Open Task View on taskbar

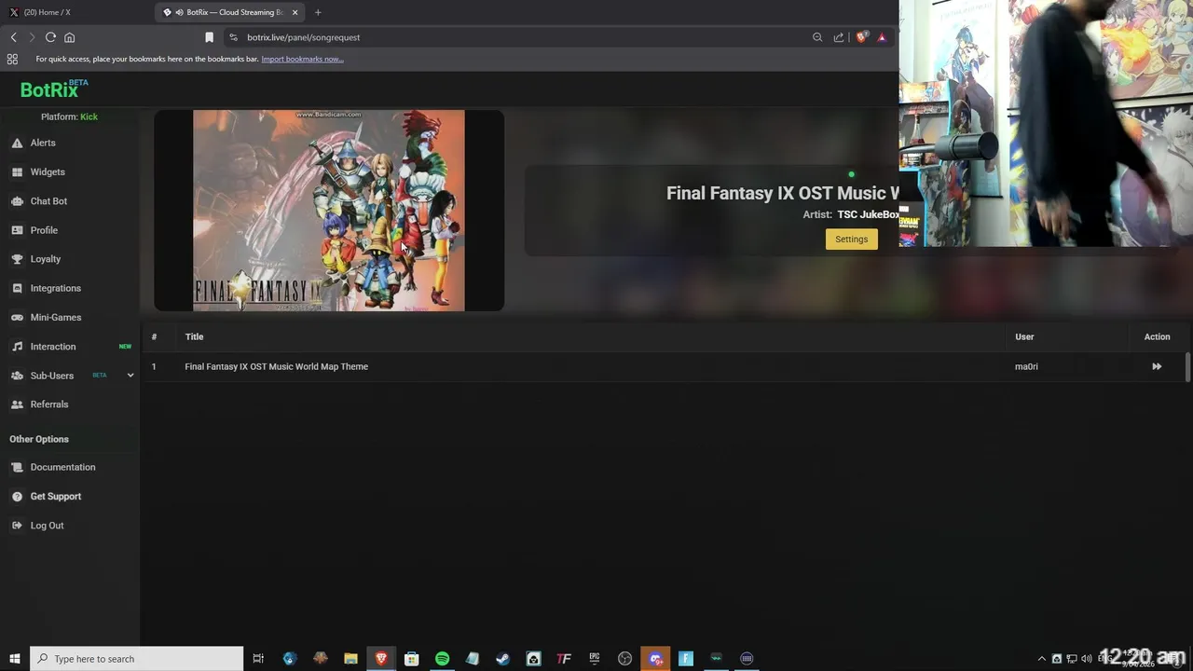pos(258,658)
